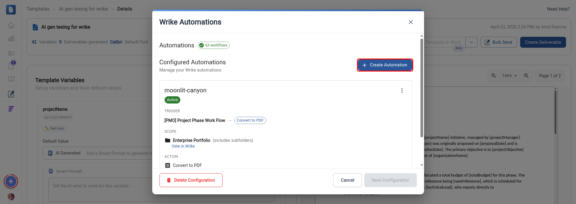Click the dialog scrollbar up arrow
576x204 pixels.
click(422, 36)
